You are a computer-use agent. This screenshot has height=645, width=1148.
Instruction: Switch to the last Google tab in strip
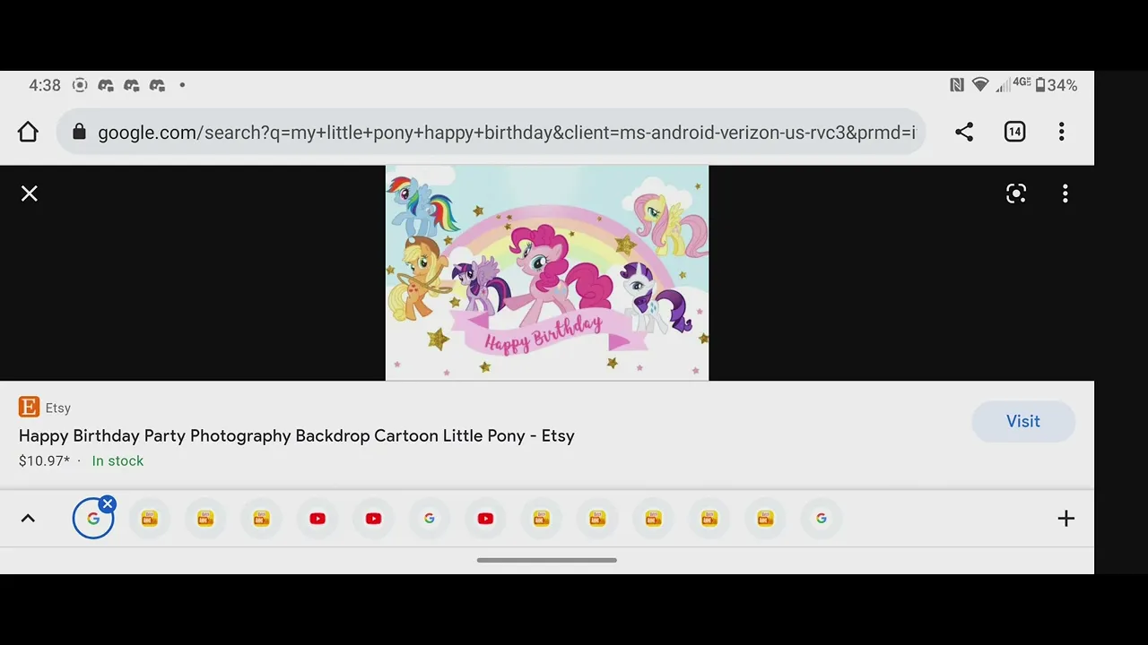[x=822, y=519]
